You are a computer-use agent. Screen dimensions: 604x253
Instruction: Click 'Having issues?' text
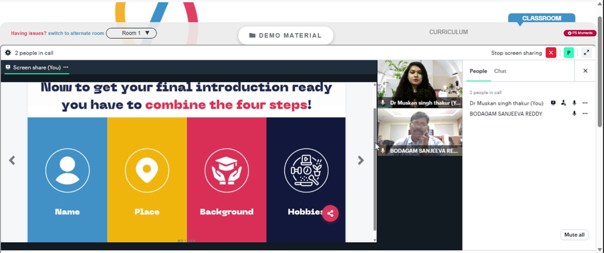tap(29, 33)
